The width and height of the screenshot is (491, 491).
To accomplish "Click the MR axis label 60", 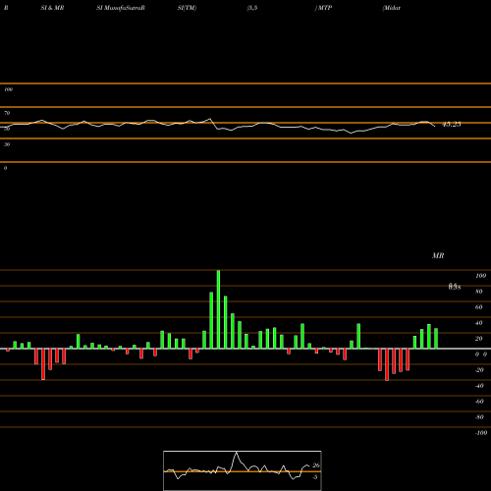I will click(479, 307).
